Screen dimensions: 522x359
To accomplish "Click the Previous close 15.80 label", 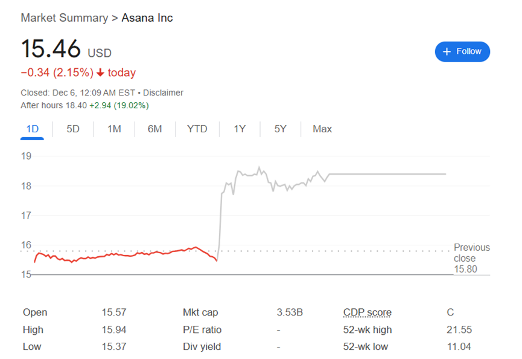I will [471, 258].
